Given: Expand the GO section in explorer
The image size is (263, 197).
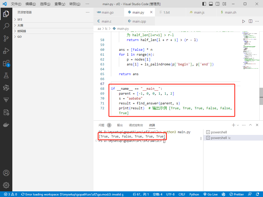Looking at the screenshot, I should (53, 37).
